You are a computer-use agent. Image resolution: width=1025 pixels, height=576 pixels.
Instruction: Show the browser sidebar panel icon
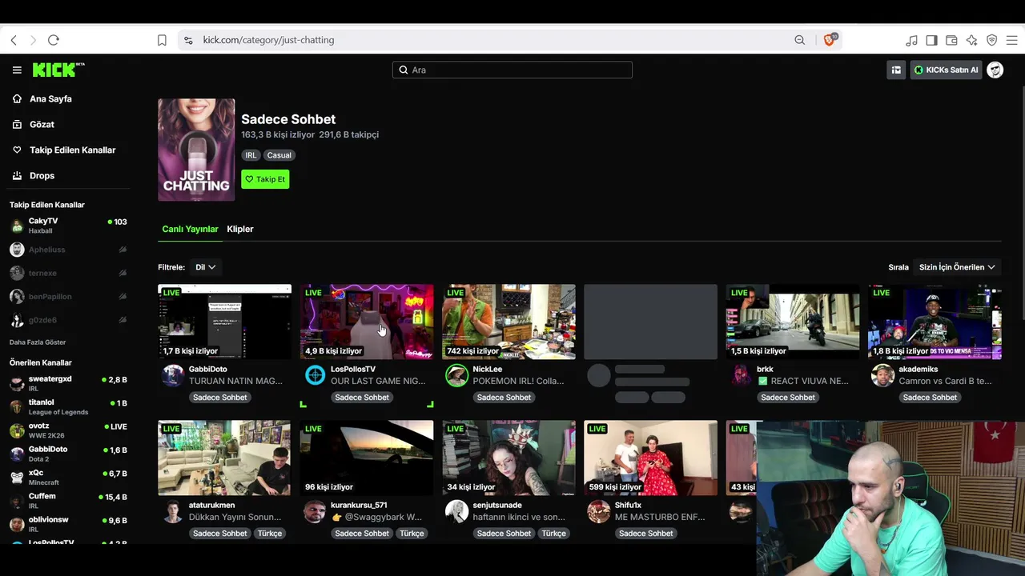pyautogui.click(x=931, y=40)
